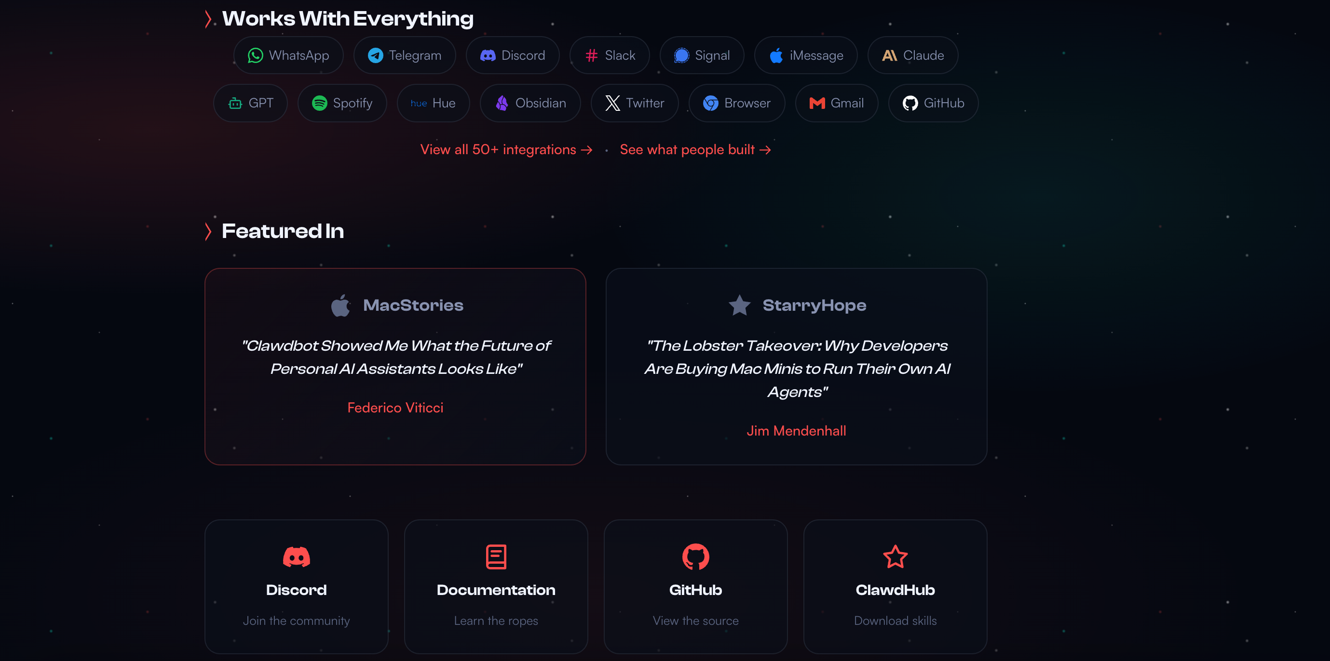Click the Hue integration pill
The image size is (1330, 661).
click(433, 103)
